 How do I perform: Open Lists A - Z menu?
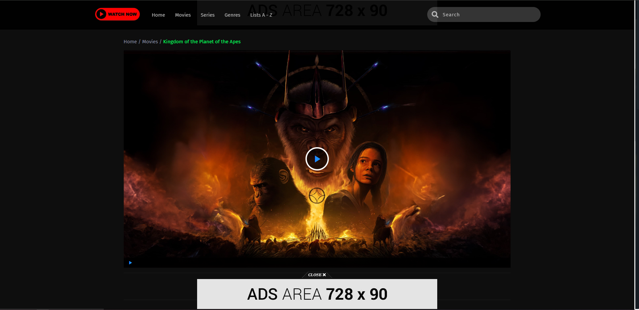click(261, 15)
